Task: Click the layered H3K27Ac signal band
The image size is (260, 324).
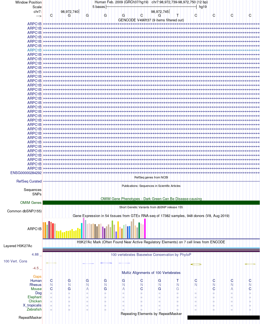Action: coord(151,250)
